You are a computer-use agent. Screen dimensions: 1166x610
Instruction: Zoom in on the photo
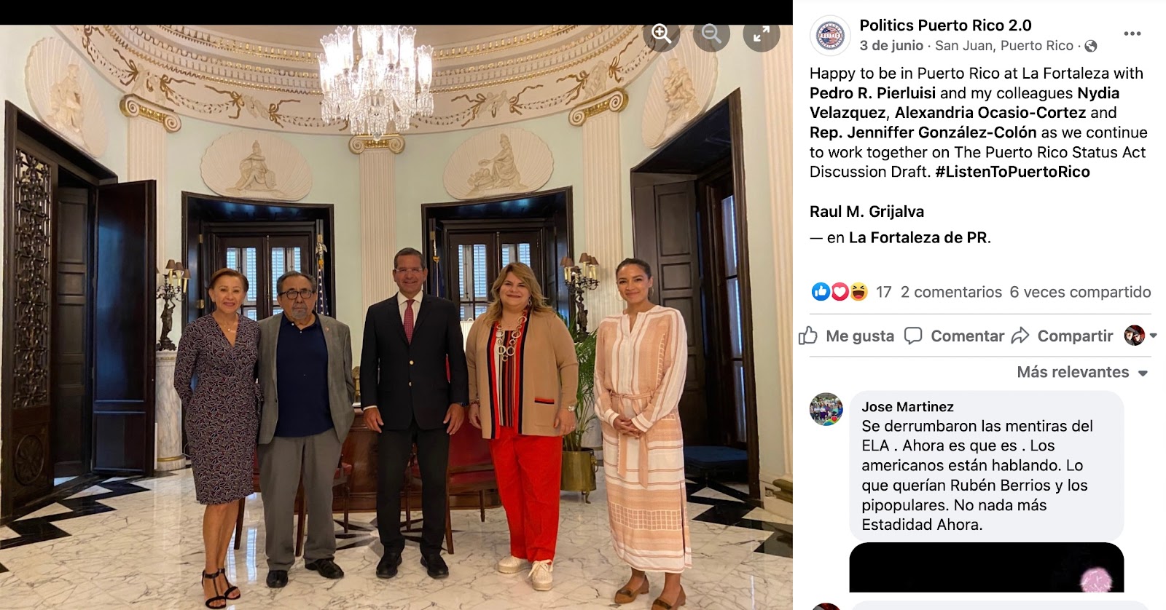point(662,33)
